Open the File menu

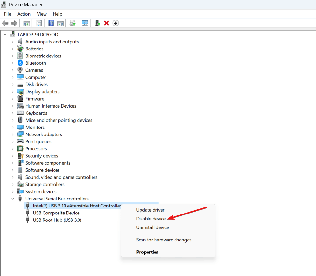point(8,14)
